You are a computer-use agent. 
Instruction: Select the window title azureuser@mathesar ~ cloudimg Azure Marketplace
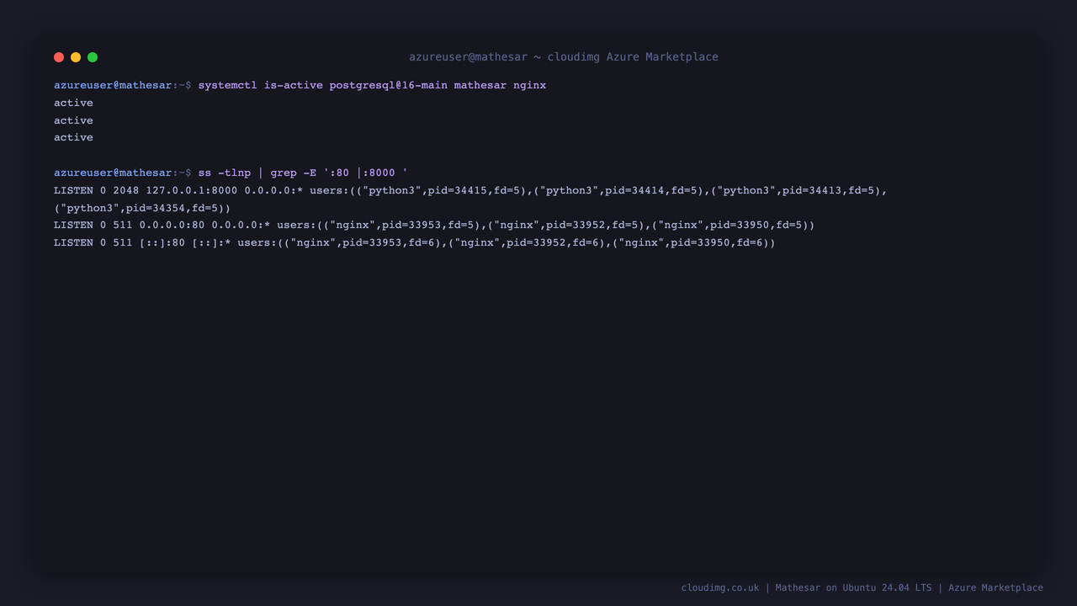click(x=564, y=57)
